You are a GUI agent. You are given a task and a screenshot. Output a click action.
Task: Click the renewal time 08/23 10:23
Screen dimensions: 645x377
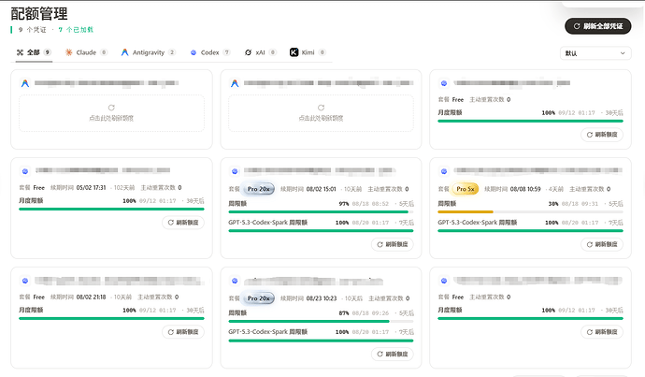(322, 298)
